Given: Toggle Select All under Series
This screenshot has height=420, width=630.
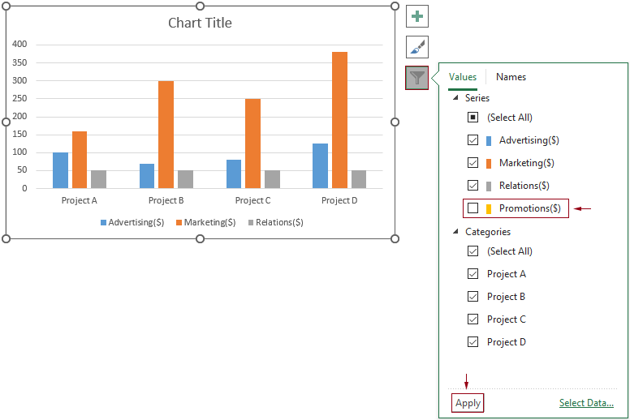Looking at the screenshot, I should (473, 118).
